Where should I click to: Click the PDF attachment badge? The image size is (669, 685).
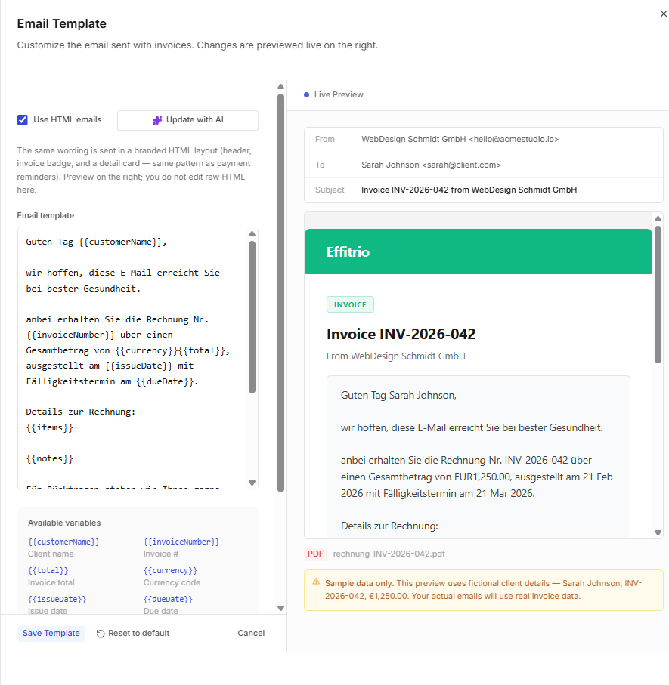315,554
